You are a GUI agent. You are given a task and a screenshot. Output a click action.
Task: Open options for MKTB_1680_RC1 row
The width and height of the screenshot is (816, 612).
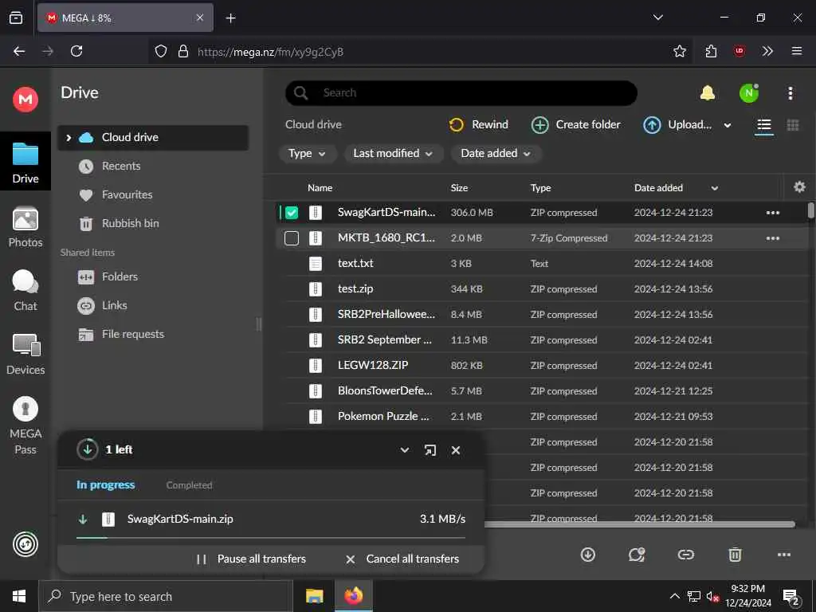pos(773,238)
